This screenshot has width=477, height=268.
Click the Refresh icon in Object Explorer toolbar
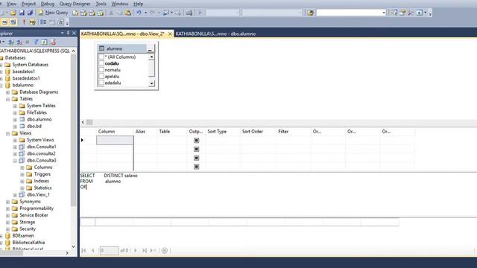pos(44,42)
